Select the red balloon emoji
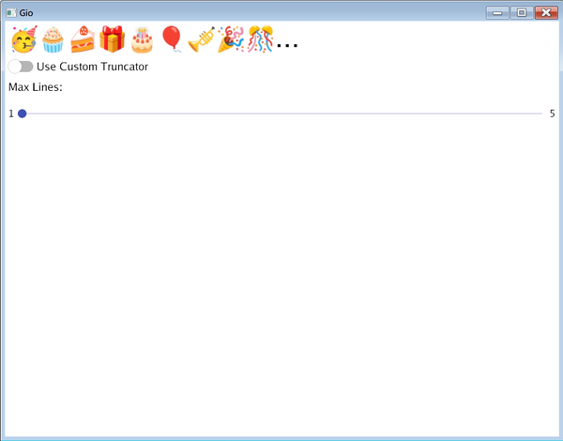 click(172, 39)
